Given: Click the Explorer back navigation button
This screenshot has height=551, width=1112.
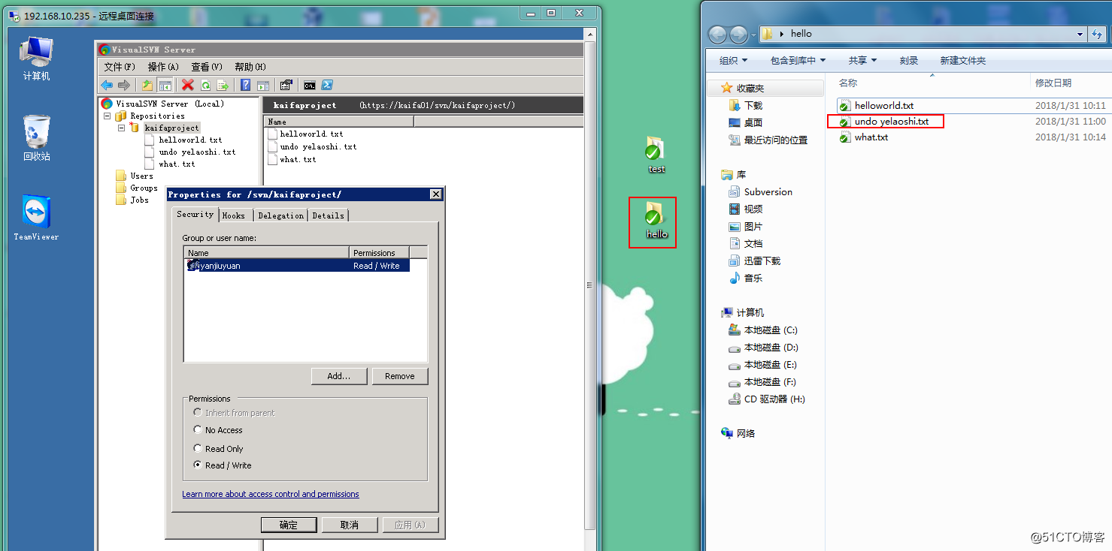Looking at the screenshot, I should 718,34.
